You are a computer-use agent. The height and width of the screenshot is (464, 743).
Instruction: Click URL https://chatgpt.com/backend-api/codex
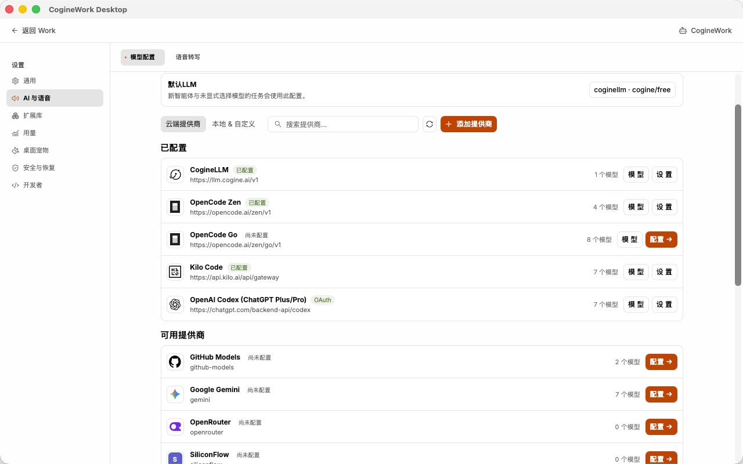[x=250, y=310]
